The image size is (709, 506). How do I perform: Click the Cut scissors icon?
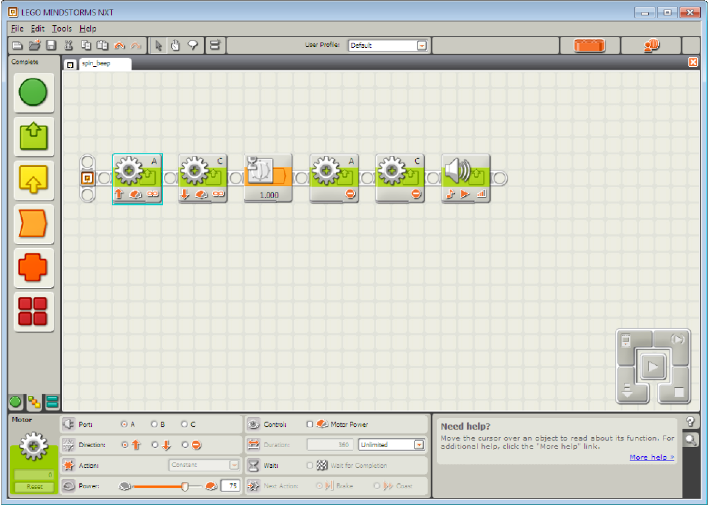(68, 46)
